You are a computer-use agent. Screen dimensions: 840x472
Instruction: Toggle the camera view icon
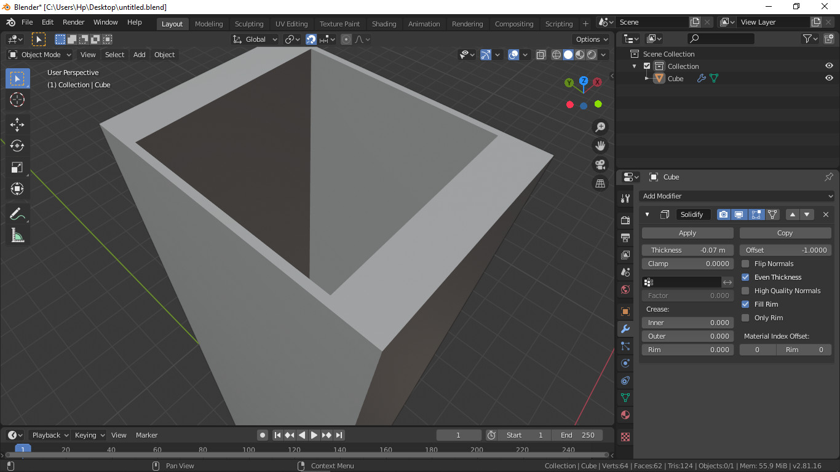click(600, 165)
